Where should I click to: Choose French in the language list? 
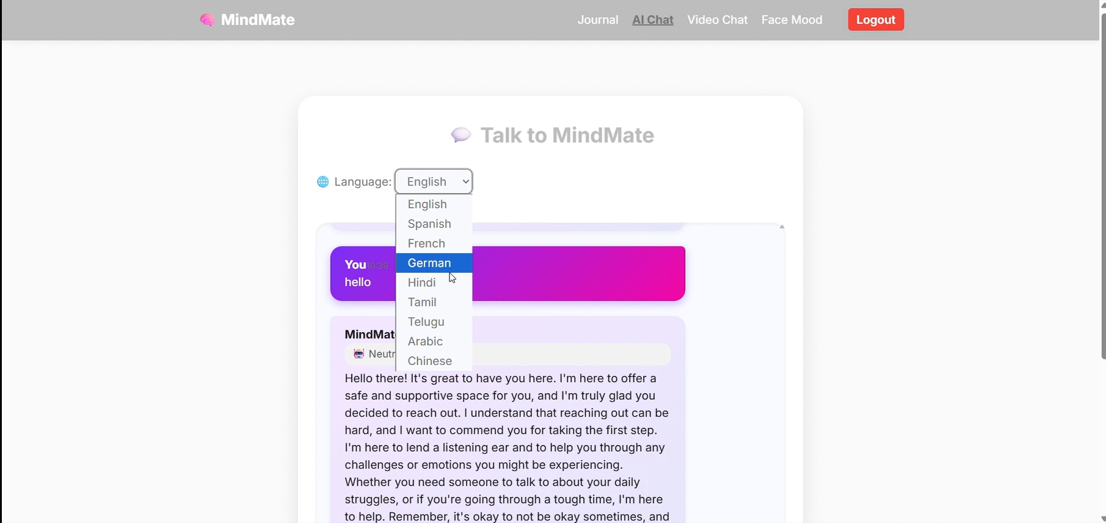pyautogui.click(x=434, y=243)
